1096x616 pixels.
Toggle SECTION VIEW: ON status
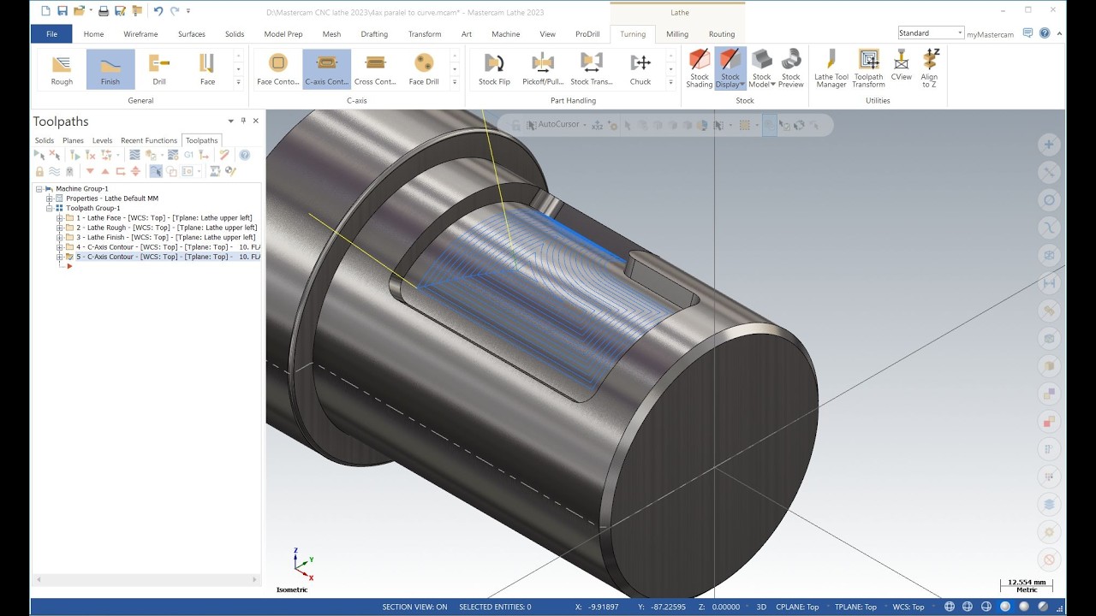pyautogui.click(x=414, y=607)
